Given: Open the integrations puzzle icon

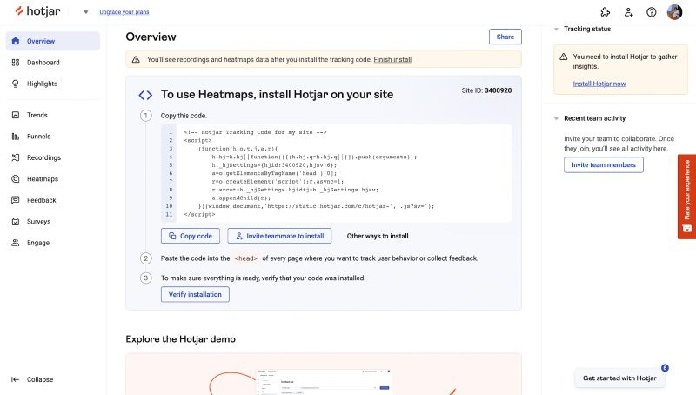Looking at the screenshot, I should [x=605, y=12].
